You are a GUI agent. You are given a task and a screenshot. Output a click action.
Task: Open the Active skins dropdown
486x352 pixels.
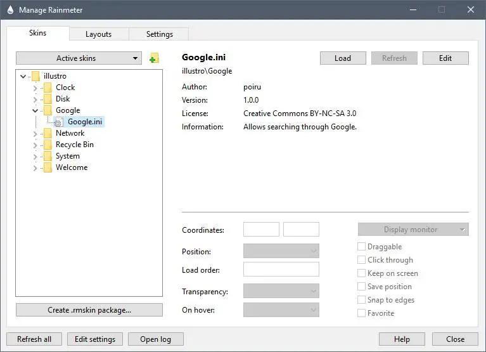(79, 58)
